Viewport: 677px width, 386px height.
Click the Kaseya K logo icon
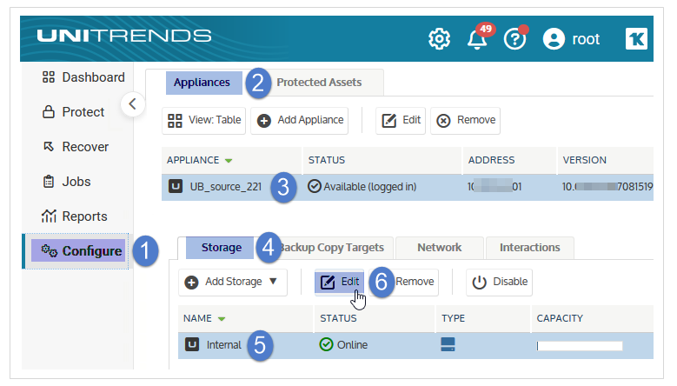(636, 39)
